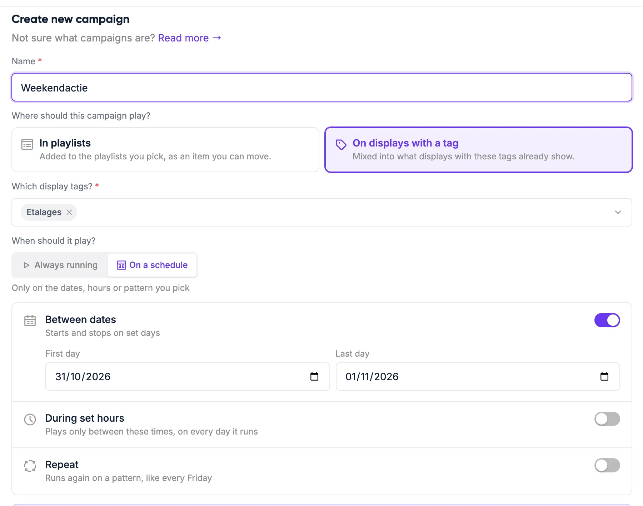The width and height of the screenshot is (643, 506).
Task: Click the First day date field 31/10/2026
Action: 188,377
